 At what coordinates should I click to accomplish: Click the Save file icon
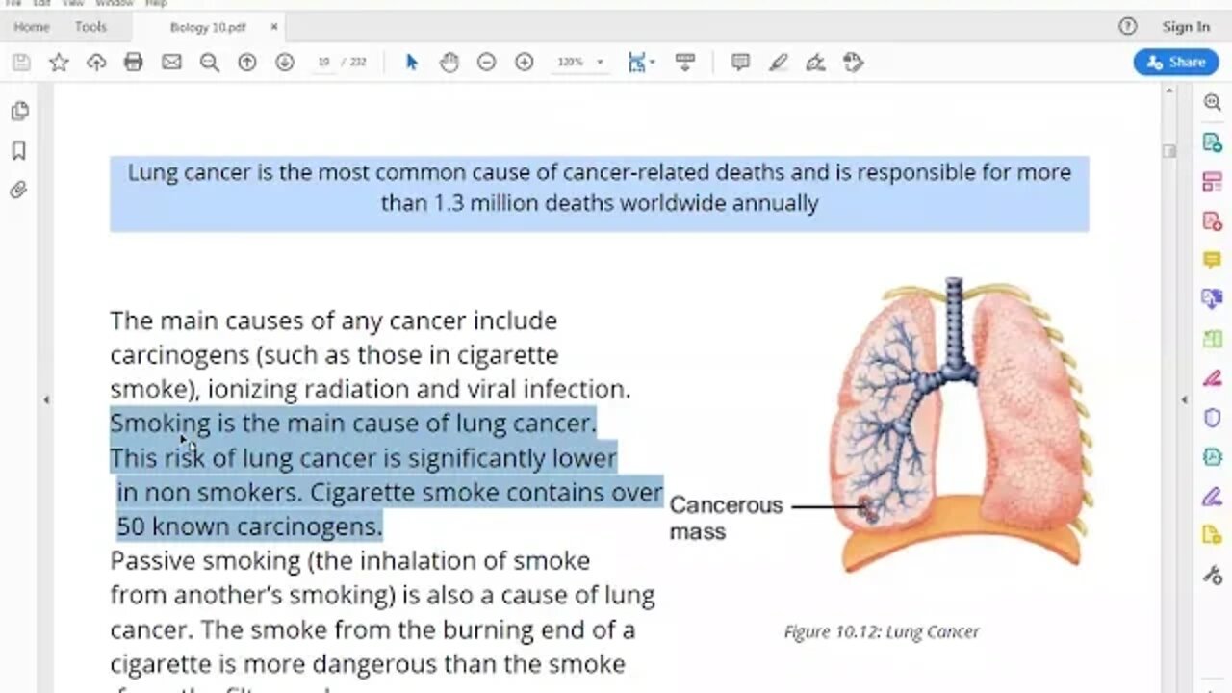tap(21, 63)
